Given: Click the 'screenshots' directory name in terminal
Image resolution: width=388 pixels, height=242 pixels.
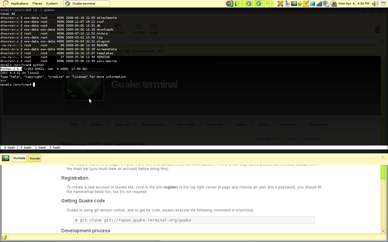Looking at the screenshot, I should (x=107, y=49).
